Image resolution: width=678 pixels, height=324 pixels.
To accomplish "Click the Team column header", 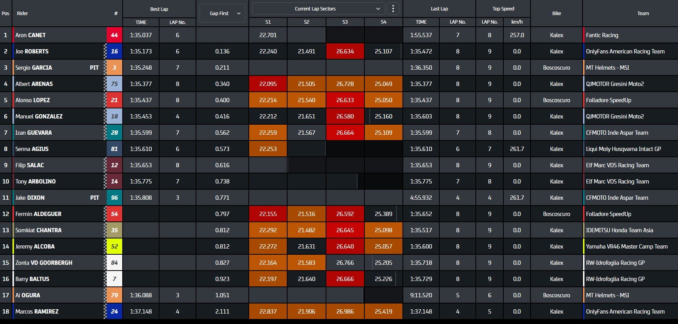I will pyautogui.click(x=643, y=14).
